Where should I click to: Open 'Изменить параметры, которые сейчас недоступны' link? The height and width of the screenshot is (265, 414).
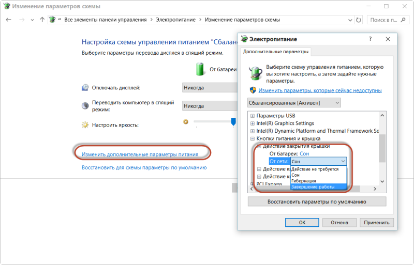320,90
